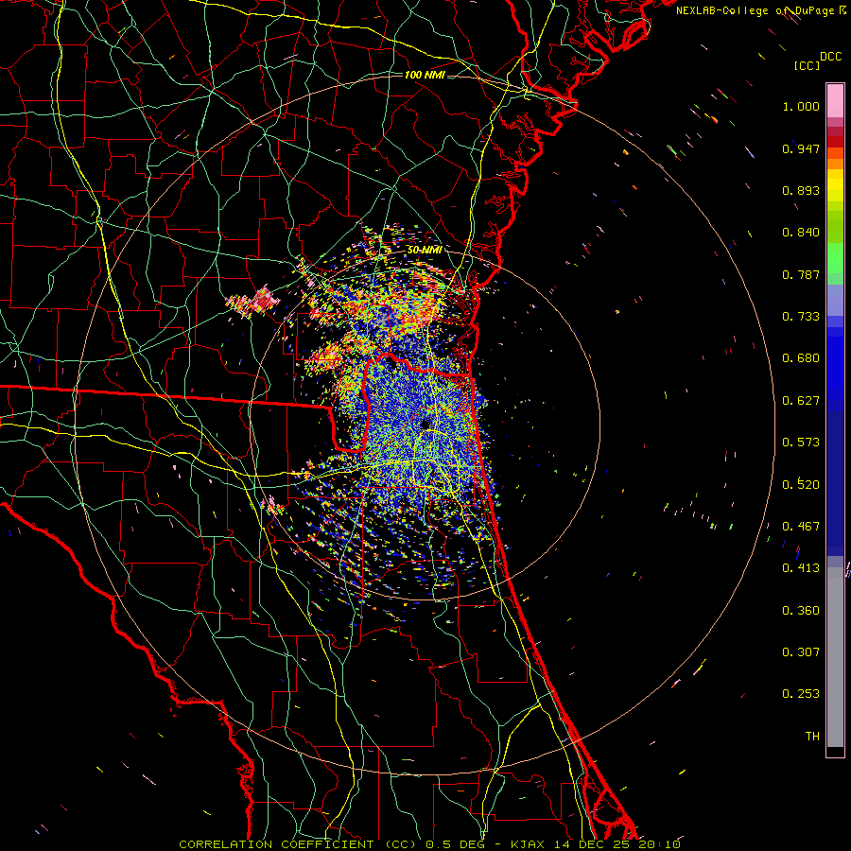Click the DCC product label
The width and height of the screenshot is (851, 851).
point(830,57)
